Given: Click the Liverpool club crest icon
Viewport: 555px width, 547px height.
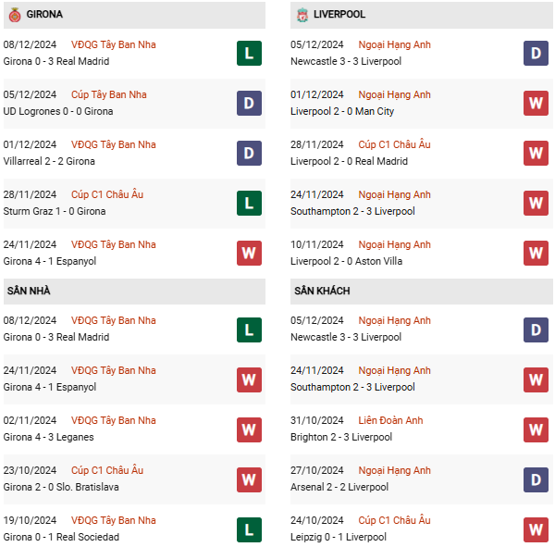Looking at the screenshot, I should coord(302,15).
